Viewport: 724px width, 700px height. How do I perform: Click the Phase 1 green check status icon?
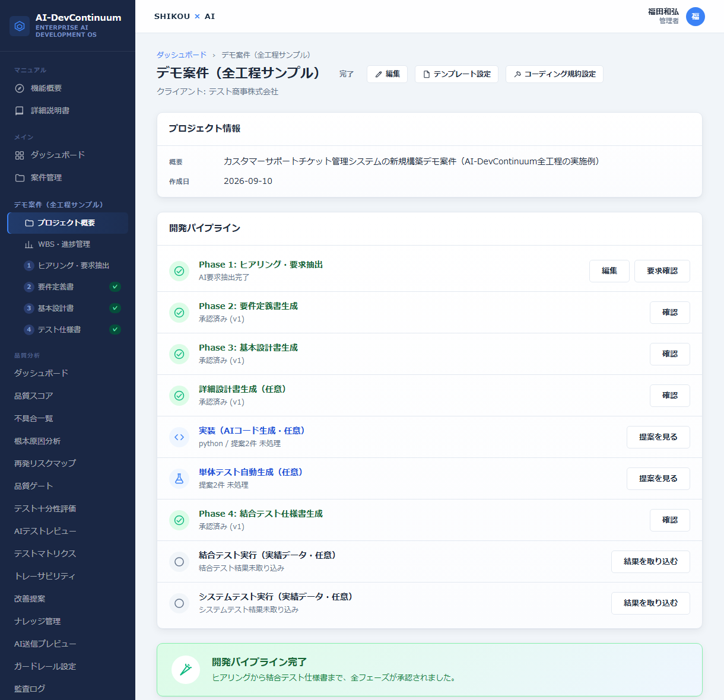tap(179, 271)
